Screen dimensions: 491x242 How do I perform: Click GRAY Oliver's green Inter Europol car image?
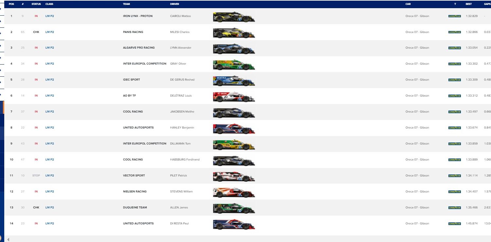(234, 65)
